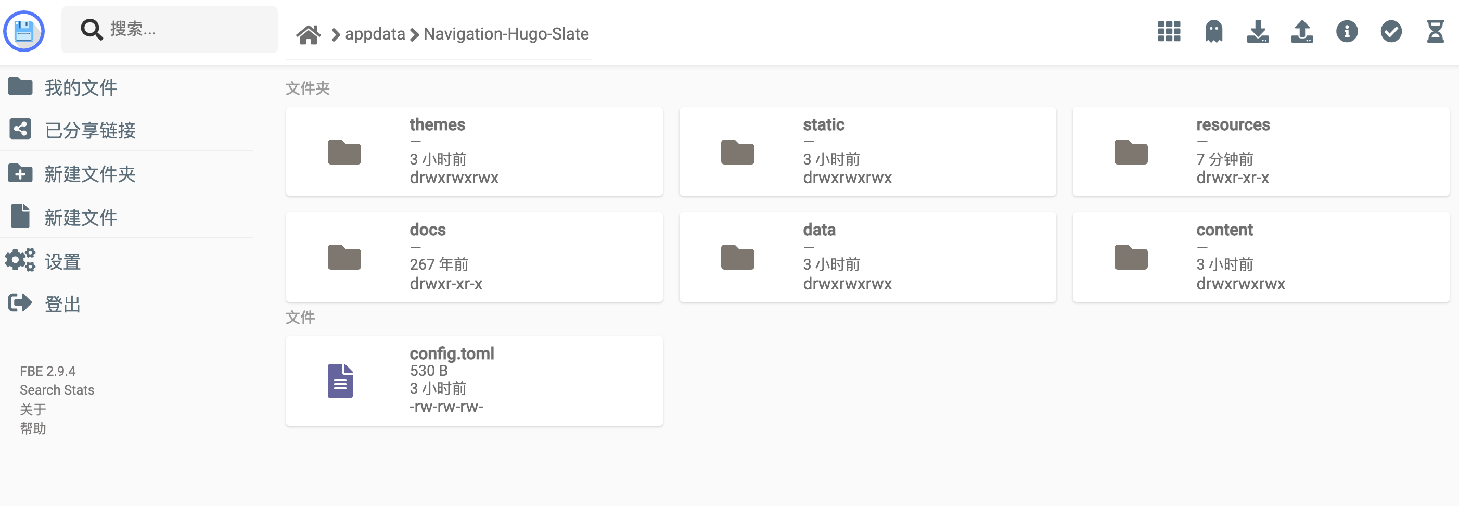Open the appdata breadcrumb folder
Screen dimensions: 1459x506
375,34
